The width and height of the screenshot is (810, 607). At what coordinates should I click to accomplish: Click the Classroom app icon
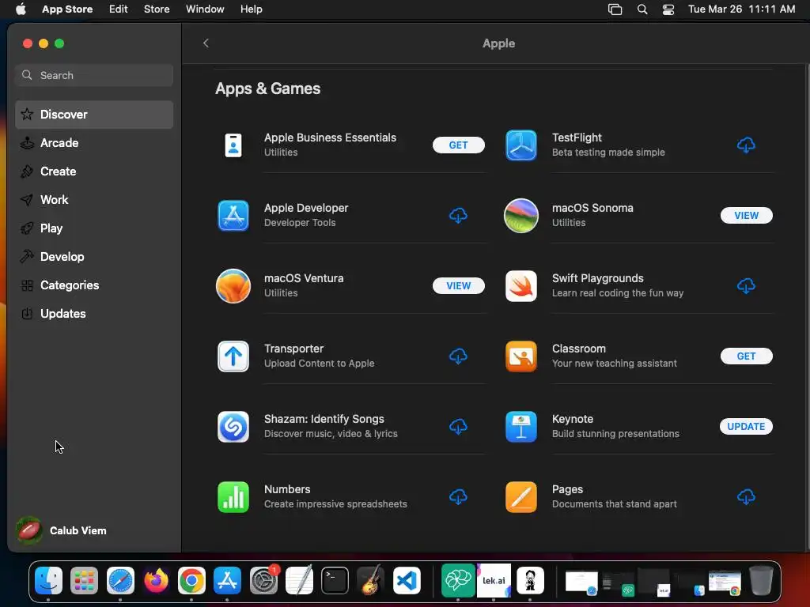pyautogui.click(x=520, y=356)
